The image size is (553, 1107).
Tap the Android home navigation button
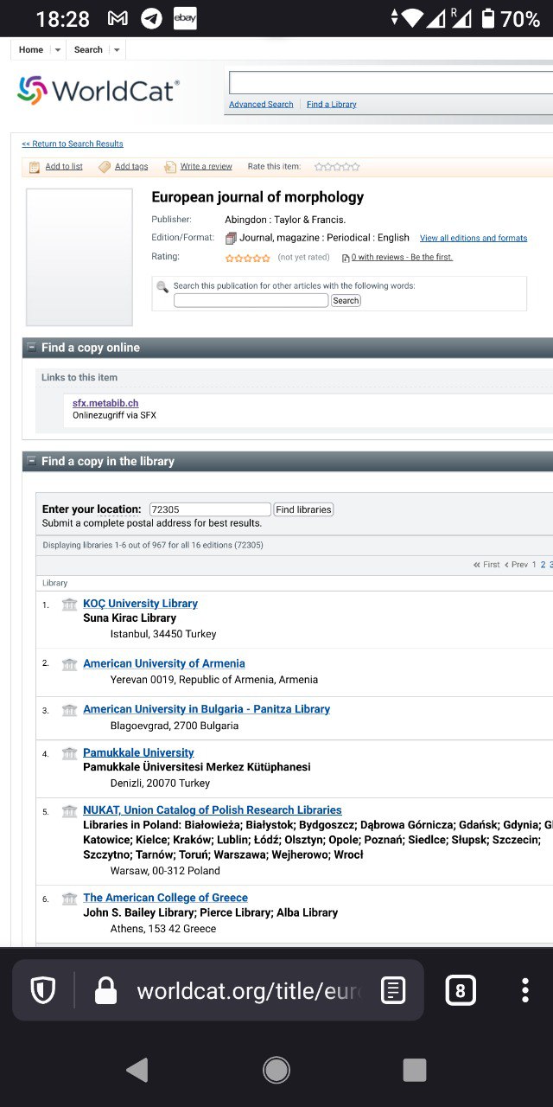276,1070
